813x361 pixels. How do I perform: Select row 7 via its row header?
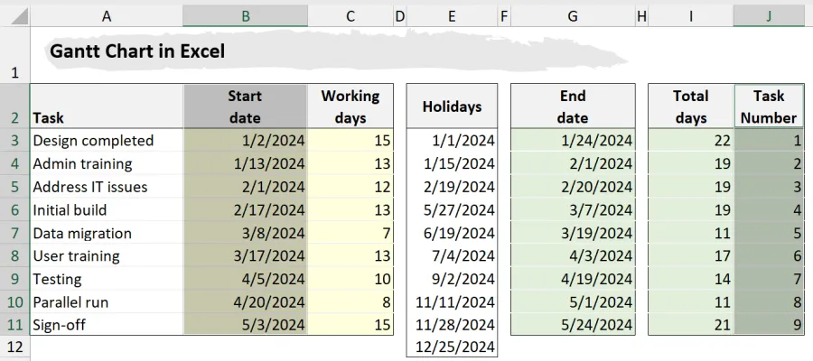(x=14, y=233)
